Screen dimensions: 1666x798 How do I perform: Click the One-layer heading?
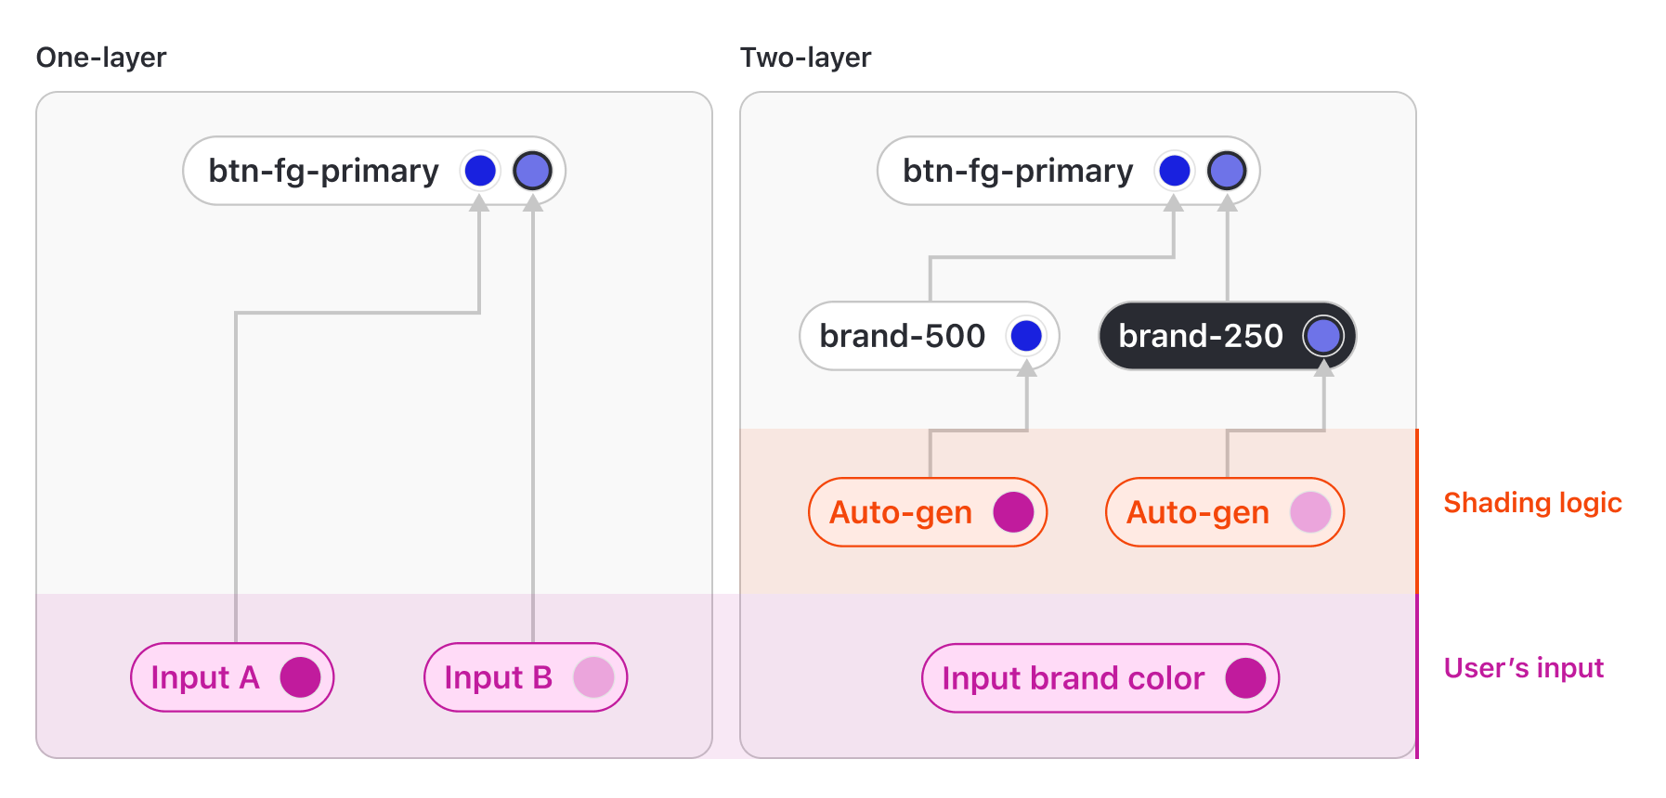(x=101, y=58)
